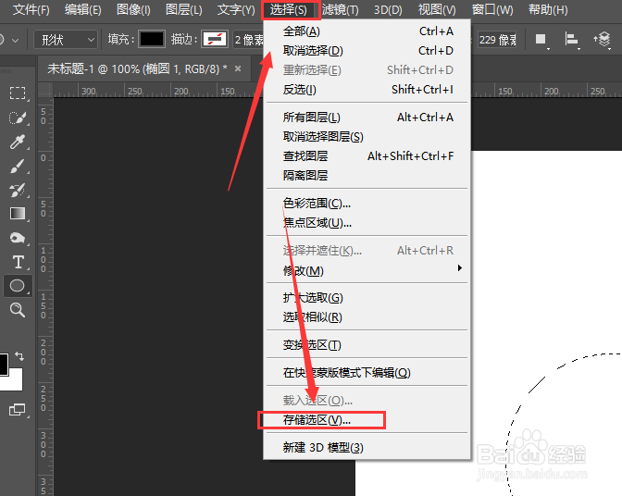Click the 229 像素 size field
622x496 pixels.
pyautogui.click(x=497, y=40)
